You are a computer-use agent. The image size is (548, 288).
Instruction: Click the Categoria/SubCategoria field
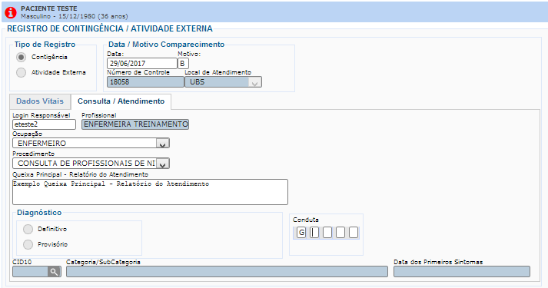pyautogui.click(x=228, y=272)
